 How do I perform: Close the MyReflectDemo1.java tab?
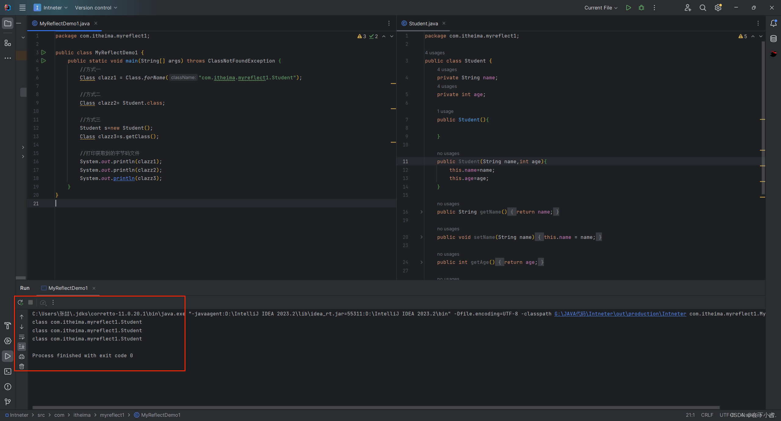coord(96,23)
